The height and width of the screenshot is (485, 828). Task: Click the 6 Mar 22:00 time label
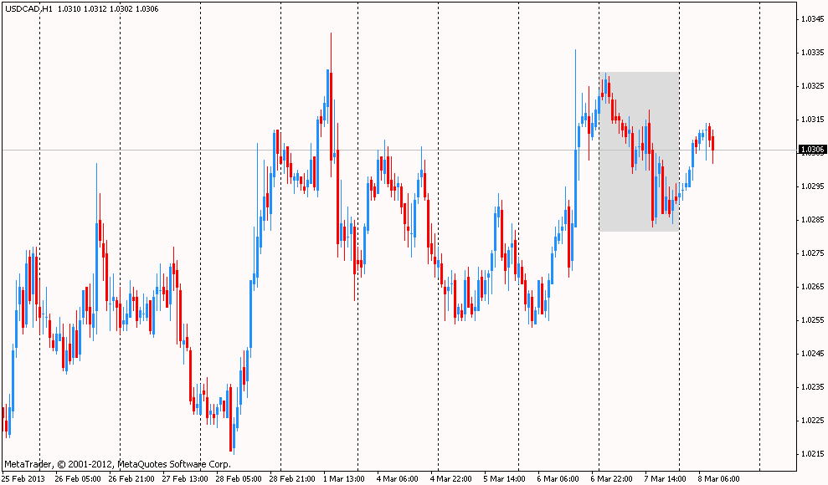pyautogui.click(x=612, y=479)
